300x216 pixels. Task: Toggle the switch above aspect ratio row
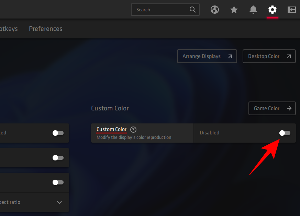(58, 182)
